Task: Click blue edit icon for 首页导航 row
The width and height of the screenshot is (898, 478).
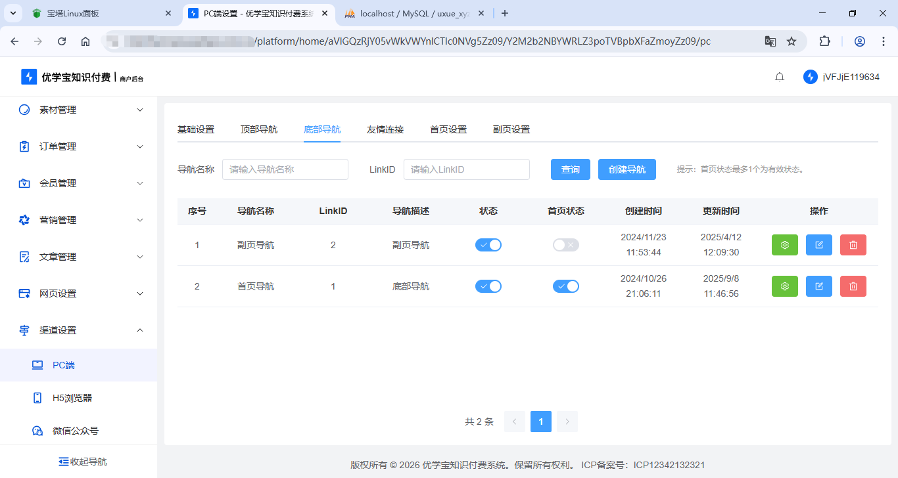Action: coord(818,286)
